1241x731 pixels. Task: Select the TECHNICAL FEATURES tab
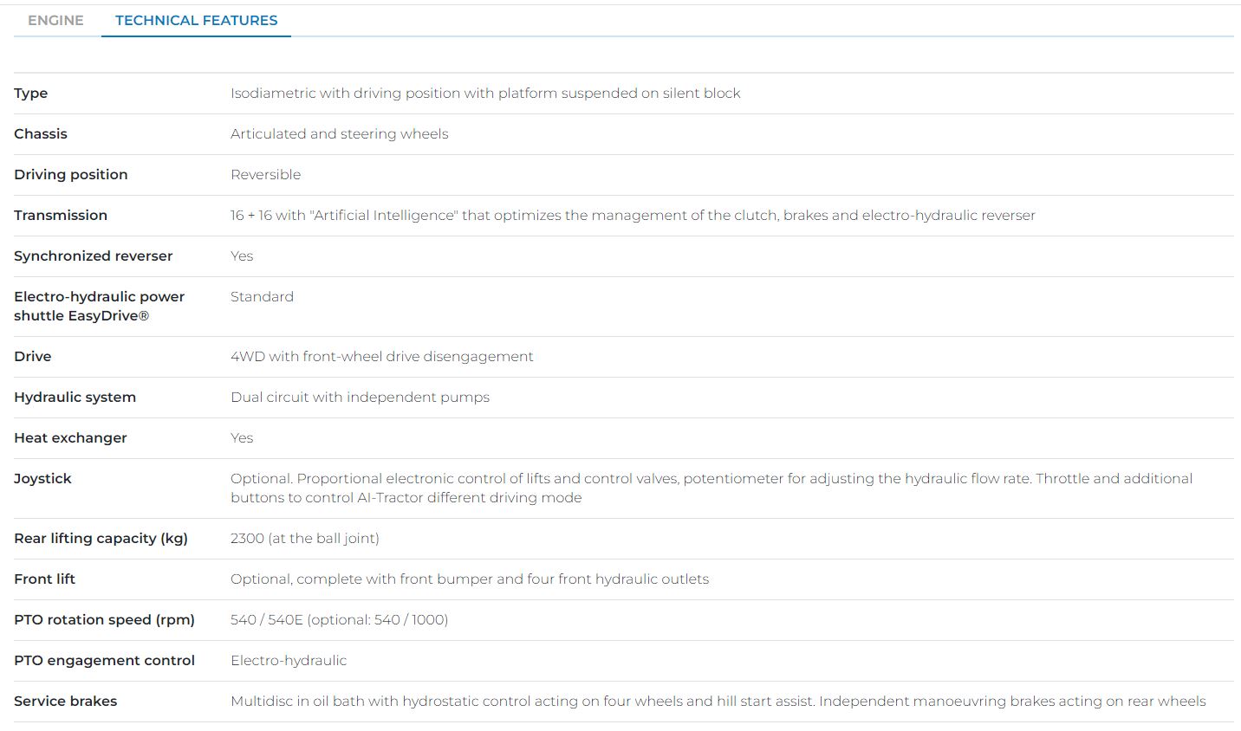coord(196,20)
